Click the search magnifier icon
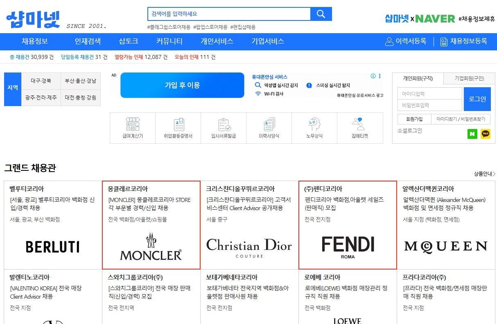 [x=321, y=14]
